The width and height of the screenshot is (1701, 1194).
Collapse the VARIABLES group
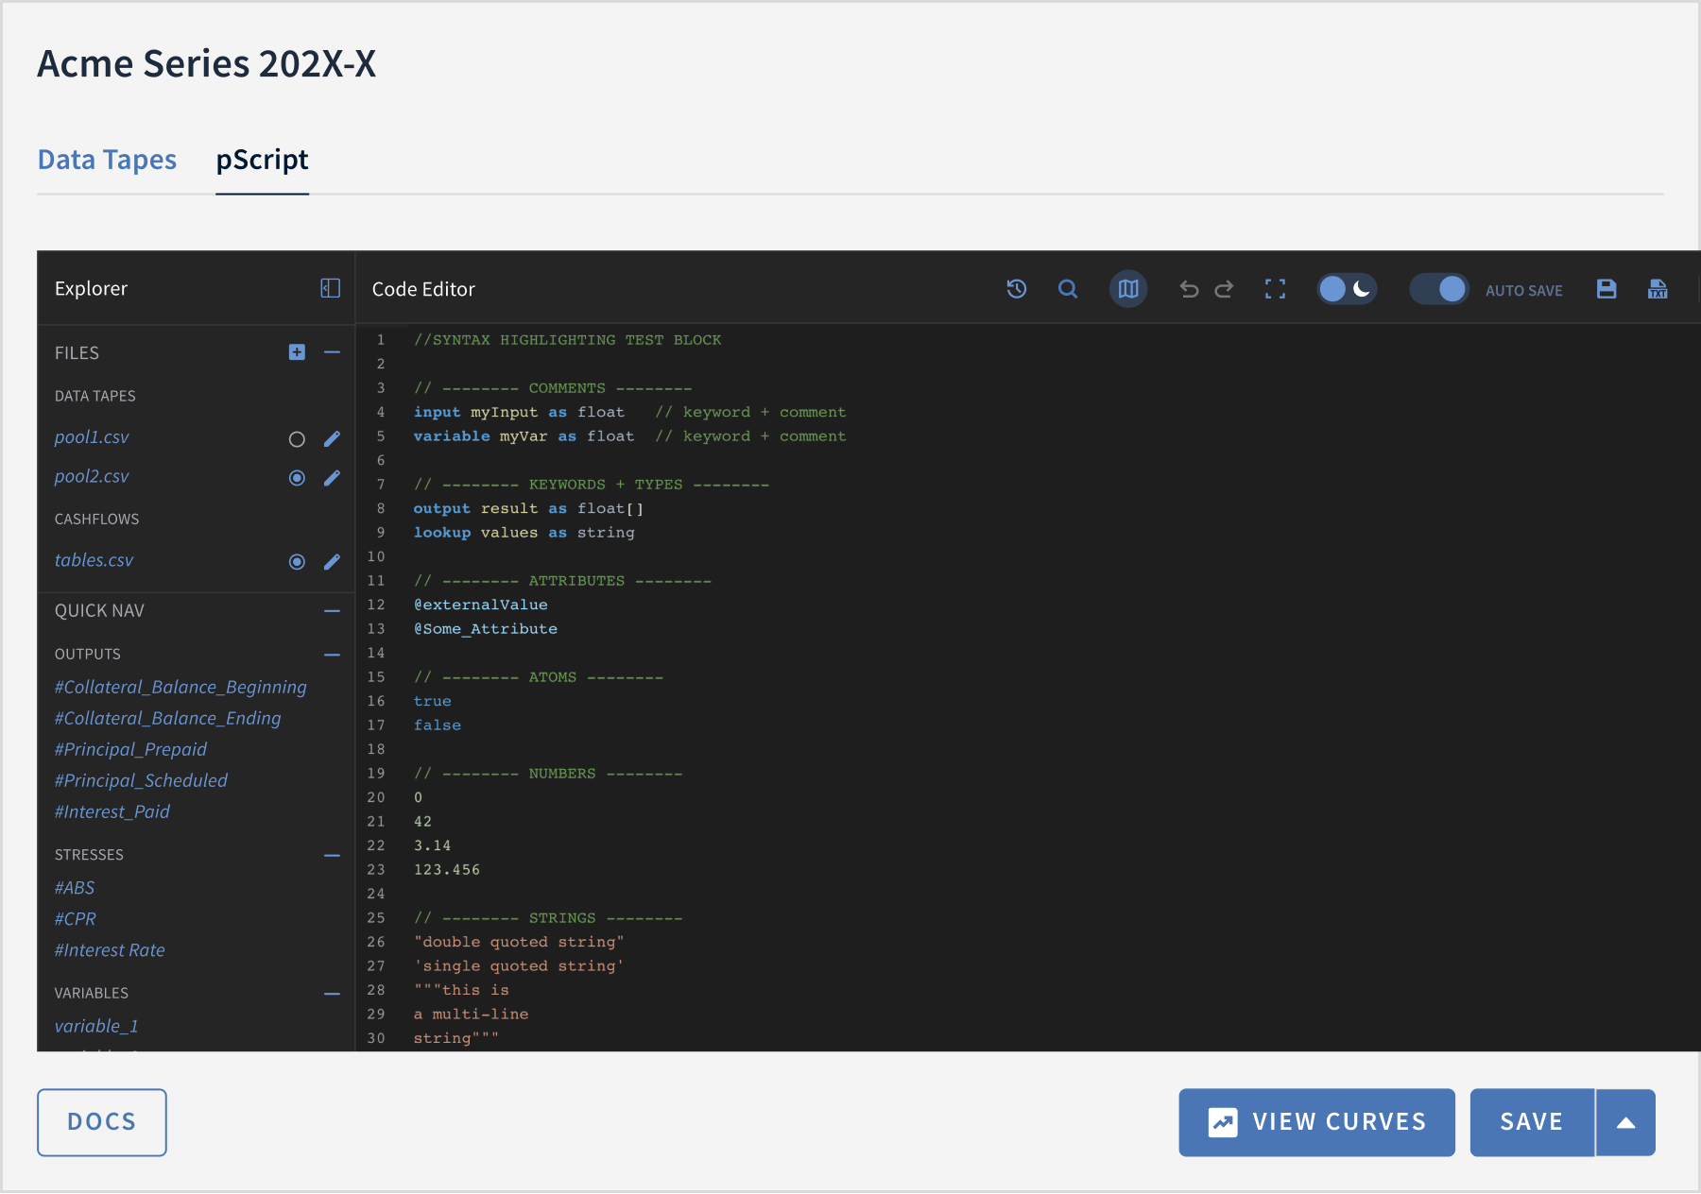(332, 994)
